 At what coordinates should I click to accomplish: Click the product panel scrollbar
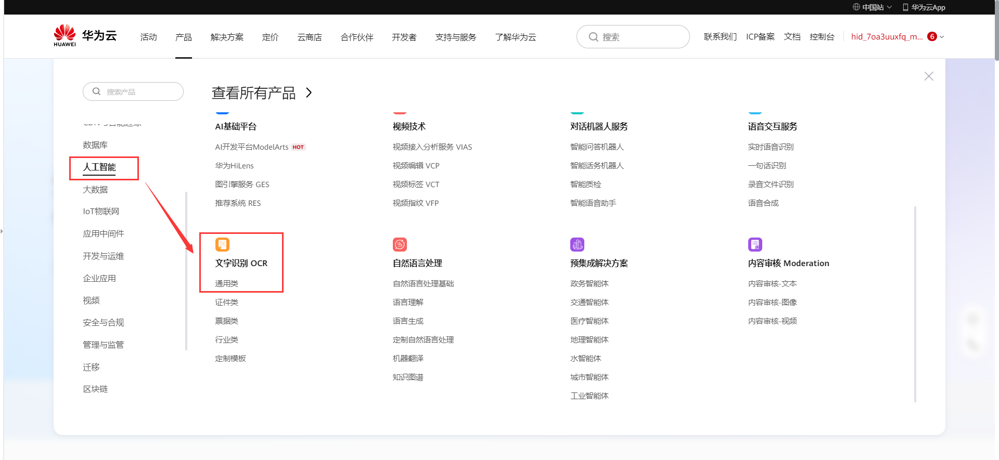(915, 304)
